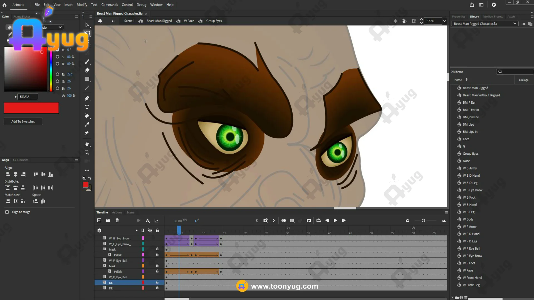The width and height of the screenshot is (534, 300).
Task: Open the library document dropdown
Action: click(x=515, y=24)
